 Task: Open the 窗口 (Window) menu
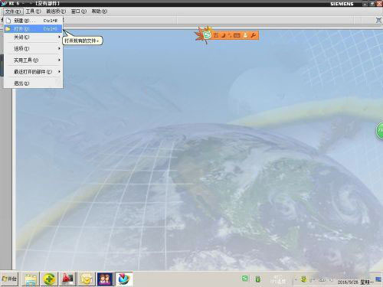point(79,11)
